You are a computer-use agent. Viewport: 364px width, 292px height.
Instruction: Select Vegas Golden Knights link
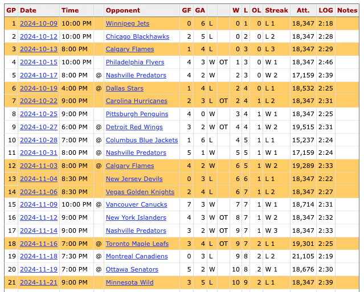tap(140, 192)
